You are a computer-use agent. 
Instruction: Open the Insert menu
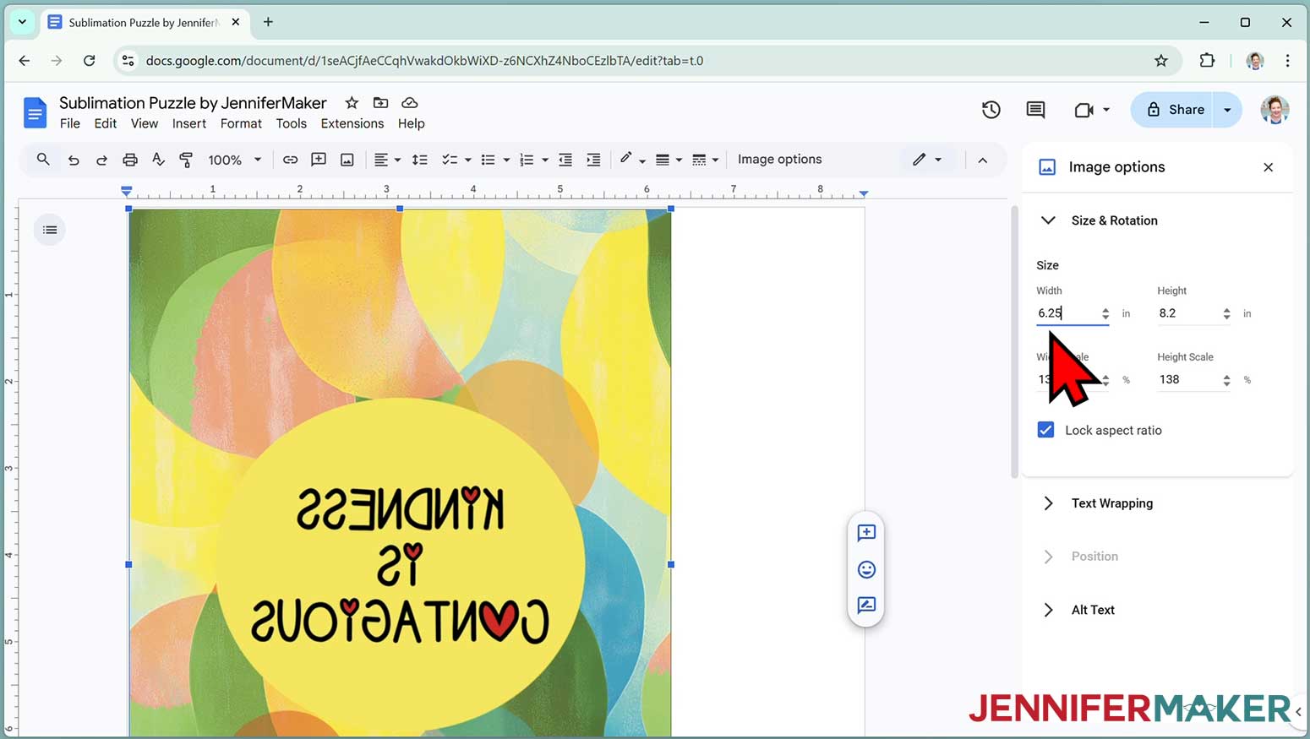189,123
